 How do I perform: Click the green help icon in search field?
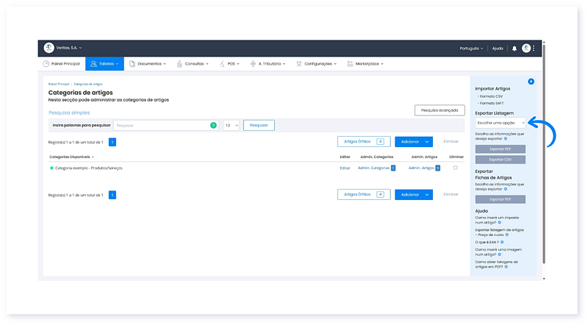point(213,126)
